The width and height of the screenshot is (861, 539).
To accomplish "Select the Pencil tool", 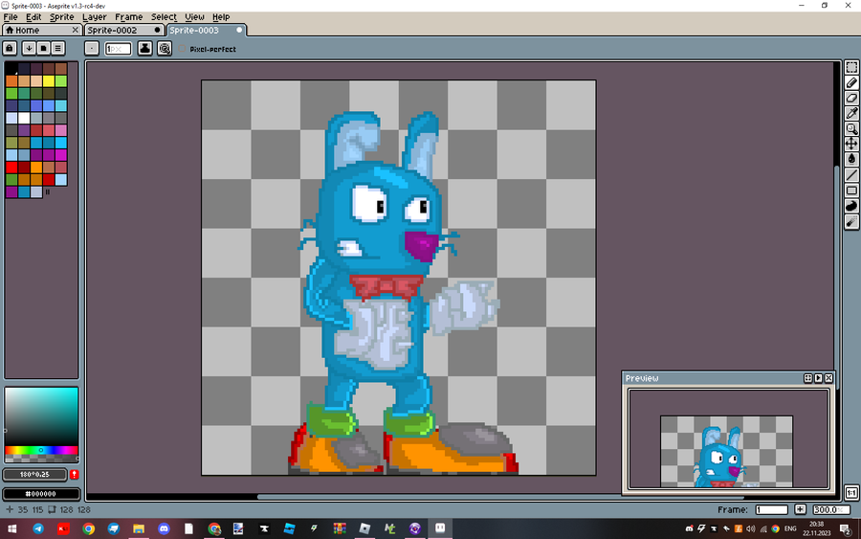I will pyautogui.click(x=851, y=82).
